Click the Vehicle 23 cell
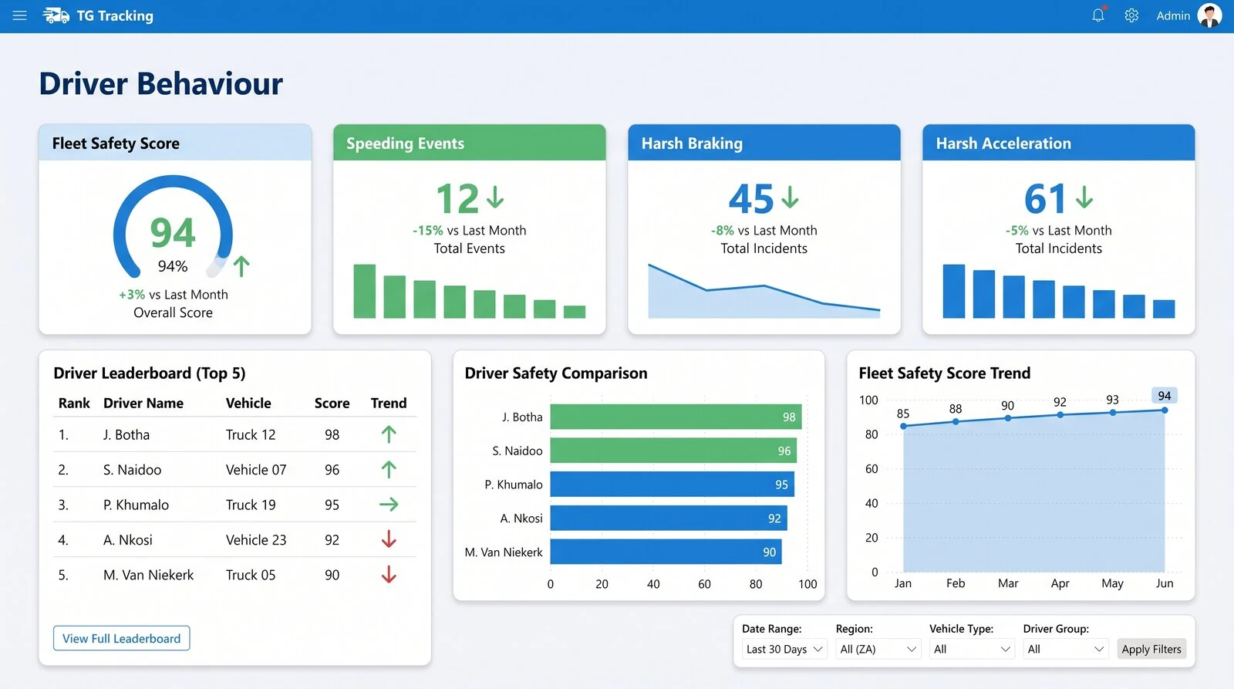This screenshot has height=689, width=1234. pyautogui.click(x=256, y=539)
